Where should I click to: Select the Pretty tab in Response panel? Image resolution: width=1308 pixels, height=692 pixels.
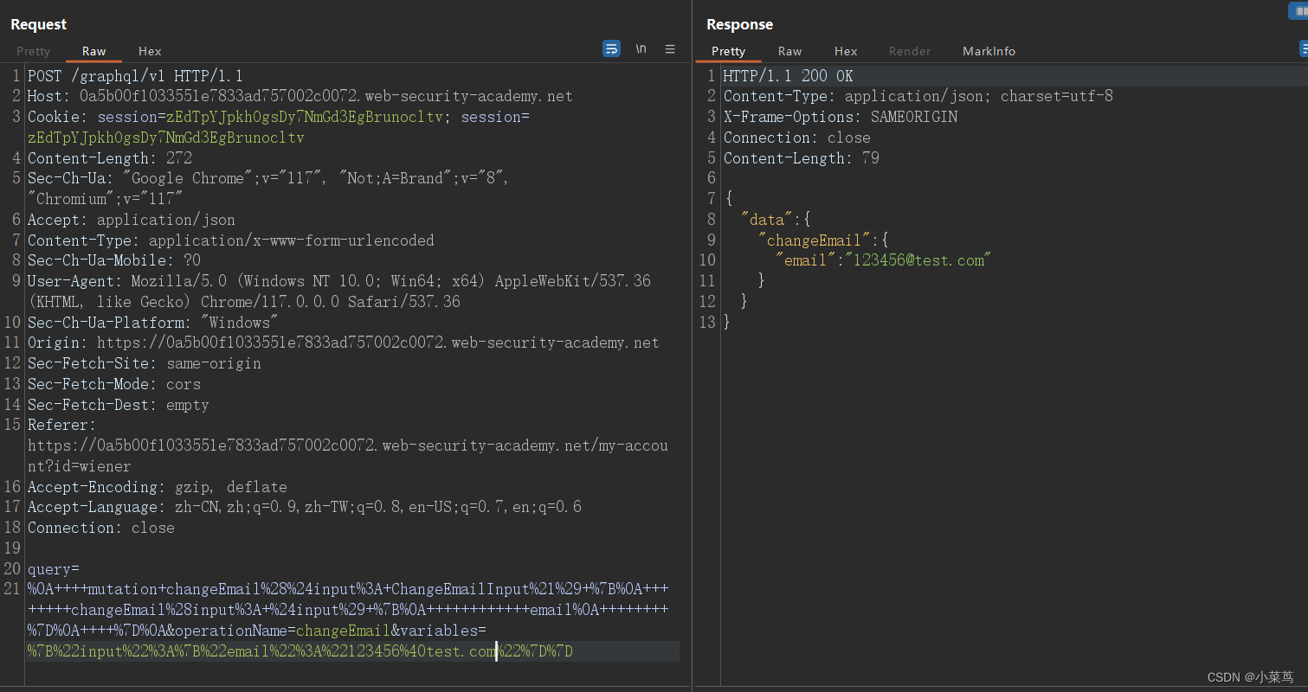[728, 51]
